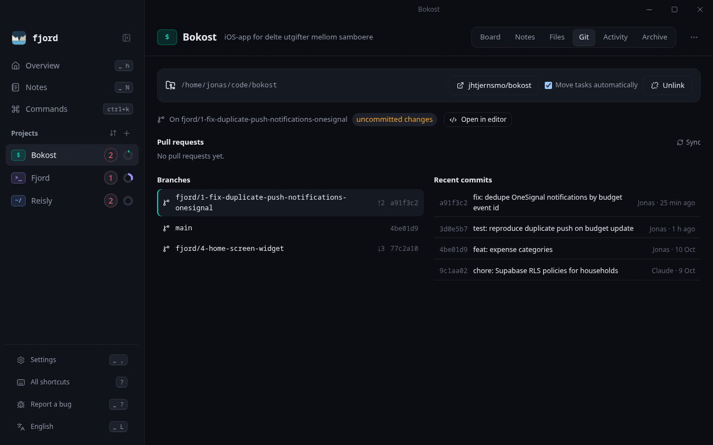Viewport: 713px width, 445px height.
Task: Open Overview from the sidebar
Action: [x=72, y=66]
